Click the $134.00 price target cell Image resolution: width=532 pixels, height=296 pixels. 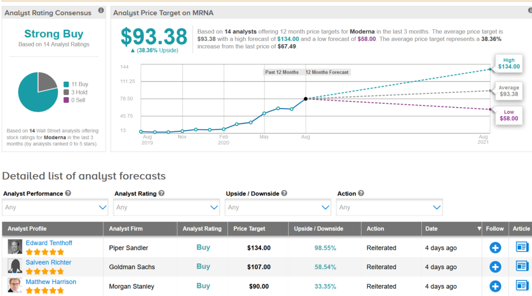(259, 248)
